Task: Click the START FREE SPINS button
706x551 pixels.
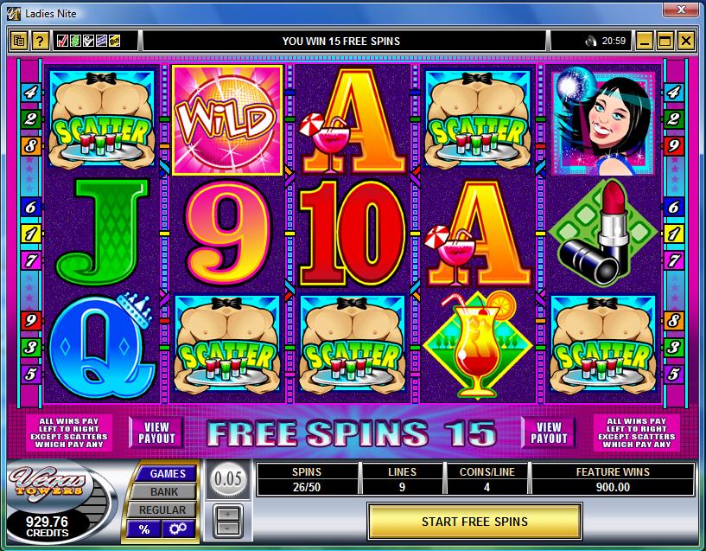Action: [x=474, y=522]
